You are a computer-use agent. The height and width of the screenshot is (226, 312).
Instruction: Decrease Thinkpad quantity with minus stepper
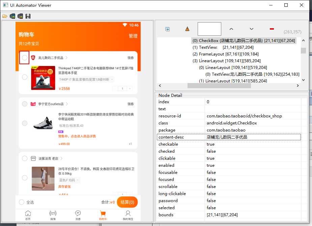pyautogui.click(x=115, y=88)
